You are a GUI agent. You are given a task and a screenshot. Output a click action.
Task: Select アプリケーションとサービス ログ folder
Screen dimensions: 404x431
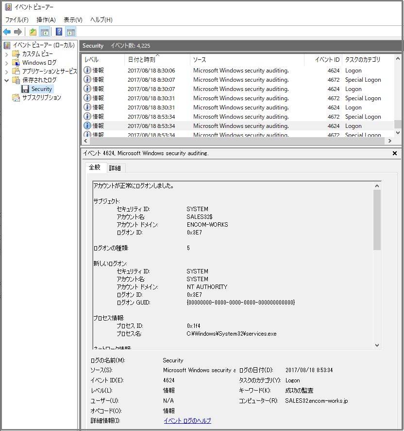[x=45, y=71]
